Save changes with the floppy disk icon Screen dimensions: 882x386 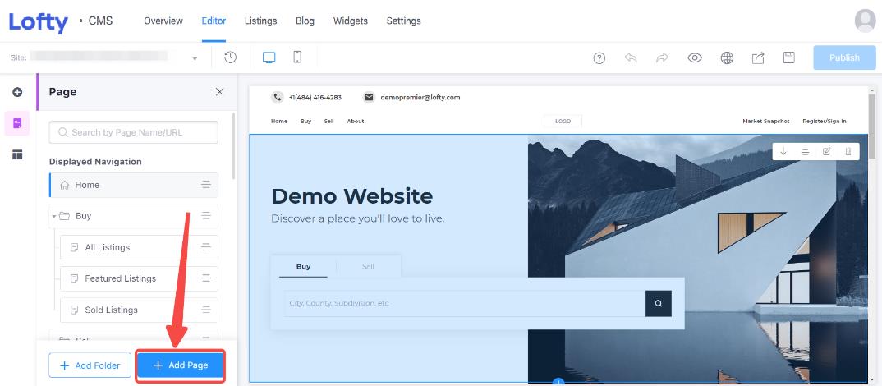point(789,57)
